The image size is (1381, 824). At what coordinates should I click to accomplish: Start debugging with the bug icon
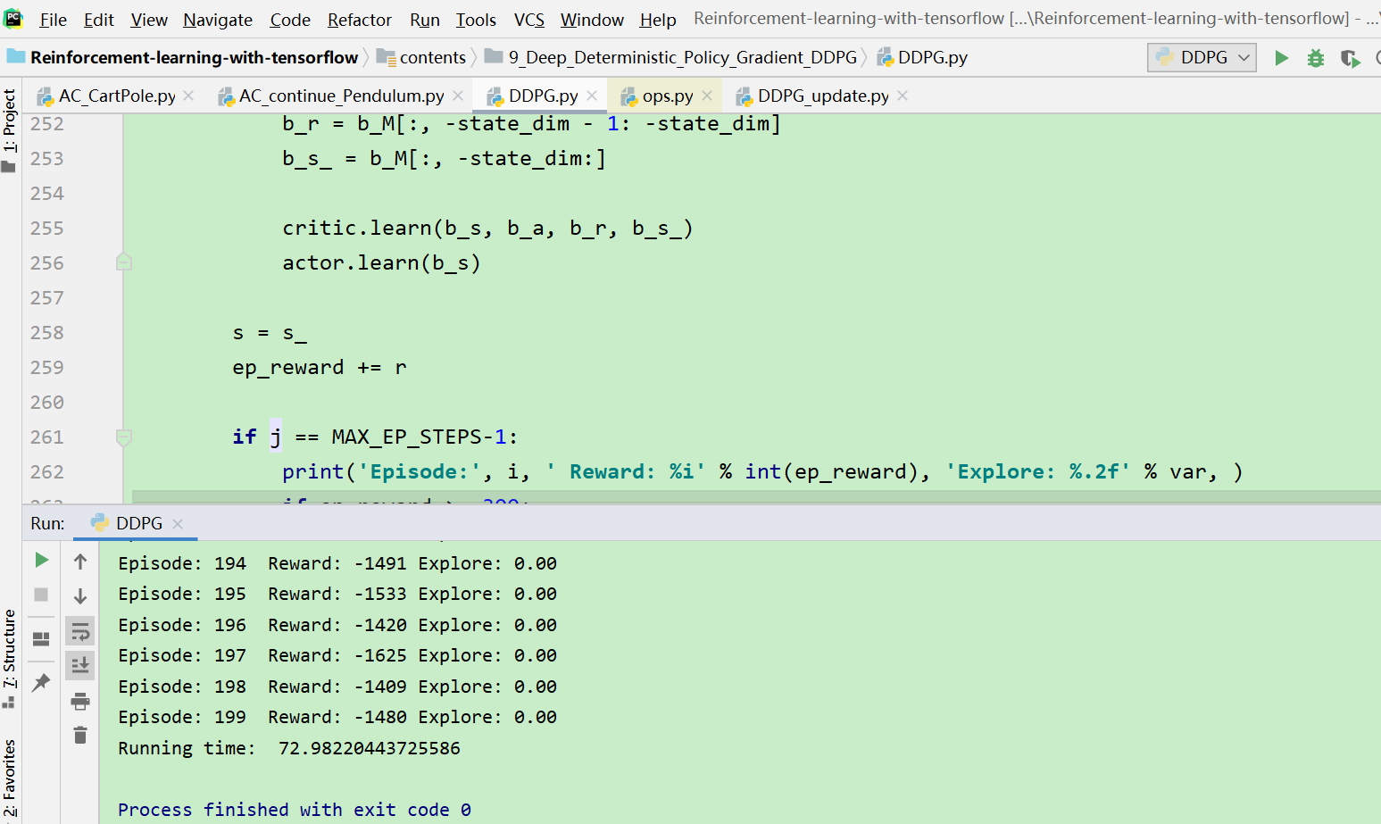coord(1315,56)
